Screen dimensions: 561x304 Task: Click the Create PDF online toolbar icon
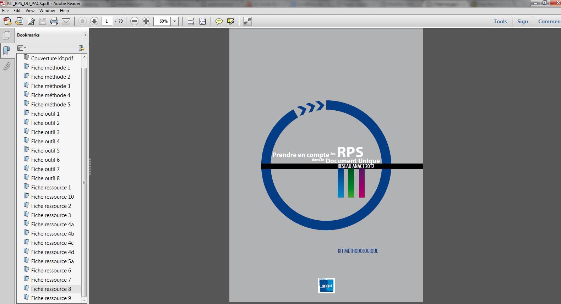click(7, 21)
